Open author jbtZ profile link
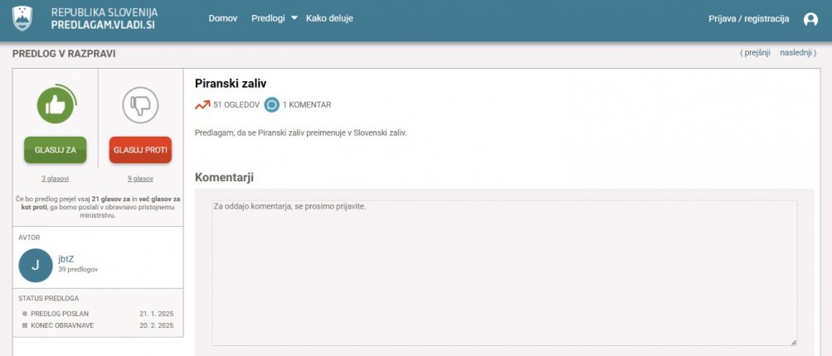The width and height of the screenshot is (832, 356). click(x=66, y=259)
